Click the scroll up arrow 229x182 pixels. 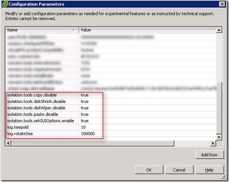pos(219,30)
